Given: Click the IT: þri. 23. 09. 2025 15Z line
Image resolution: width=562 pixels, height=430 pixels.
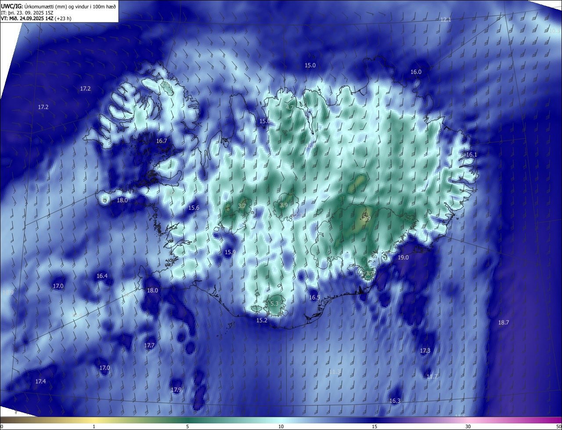Looking at the screenshot, I should 27,12.
